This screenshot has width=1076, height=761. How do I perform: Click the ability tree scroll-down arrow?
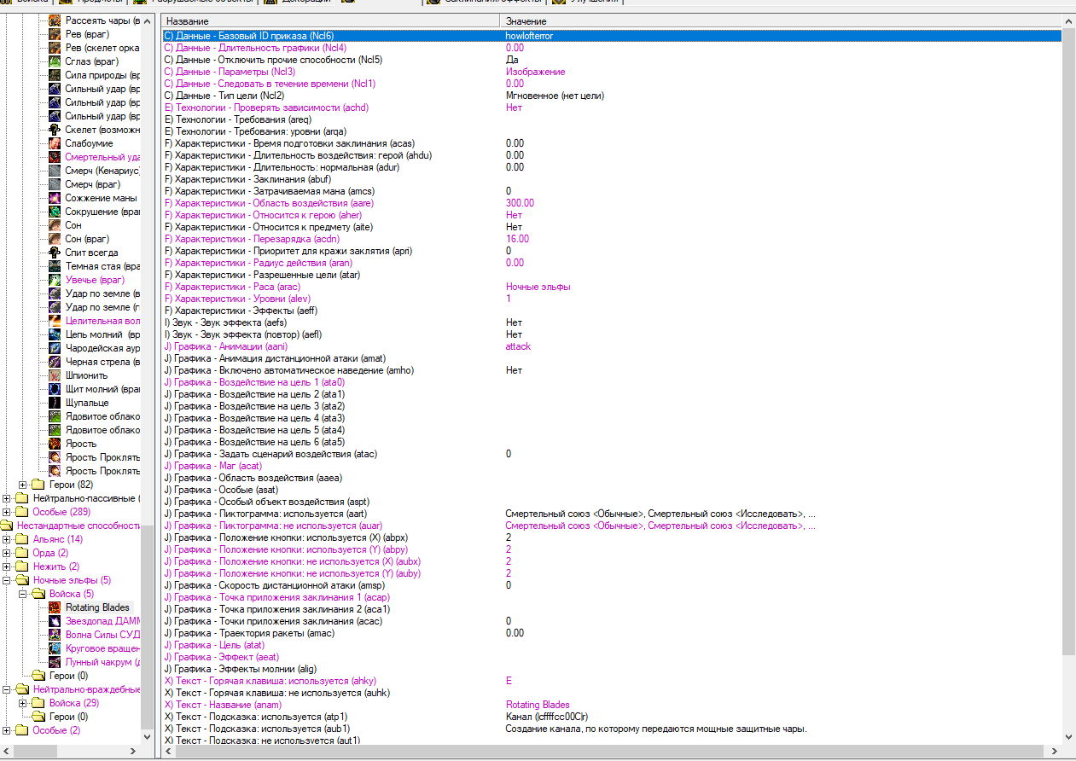coord(148,737)
